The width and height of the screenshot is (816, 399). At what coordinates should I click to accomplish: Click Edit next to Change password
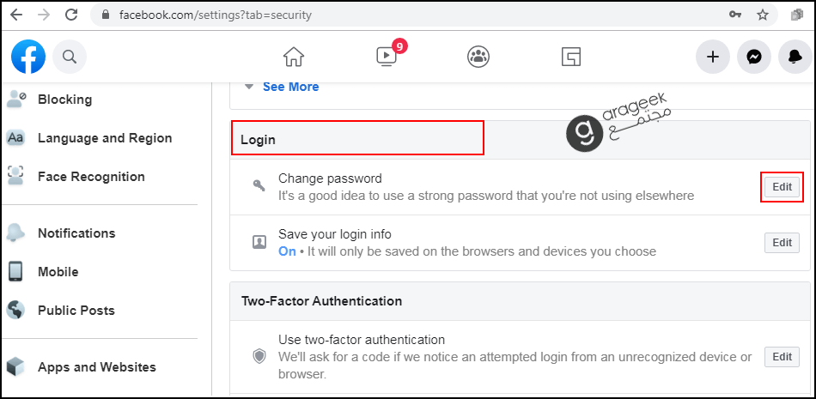[782, 187]
